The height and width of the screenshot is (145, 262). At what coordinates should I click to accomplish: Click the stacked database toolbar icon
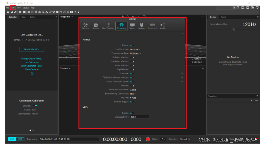[x=36, y=12]
